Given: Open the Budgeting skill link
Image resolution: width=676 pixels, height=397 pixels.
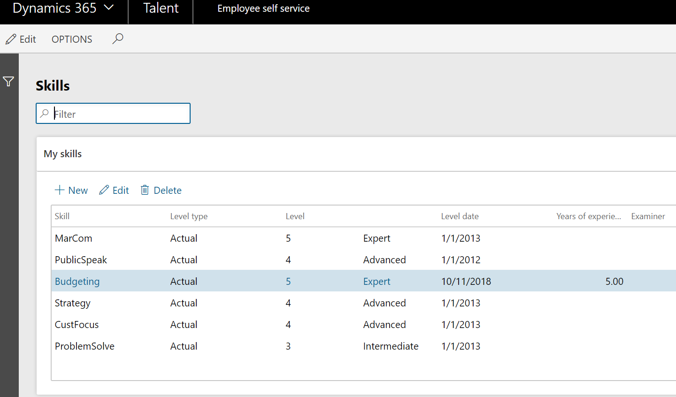Looking at the screenshot, I should (77, 281).
